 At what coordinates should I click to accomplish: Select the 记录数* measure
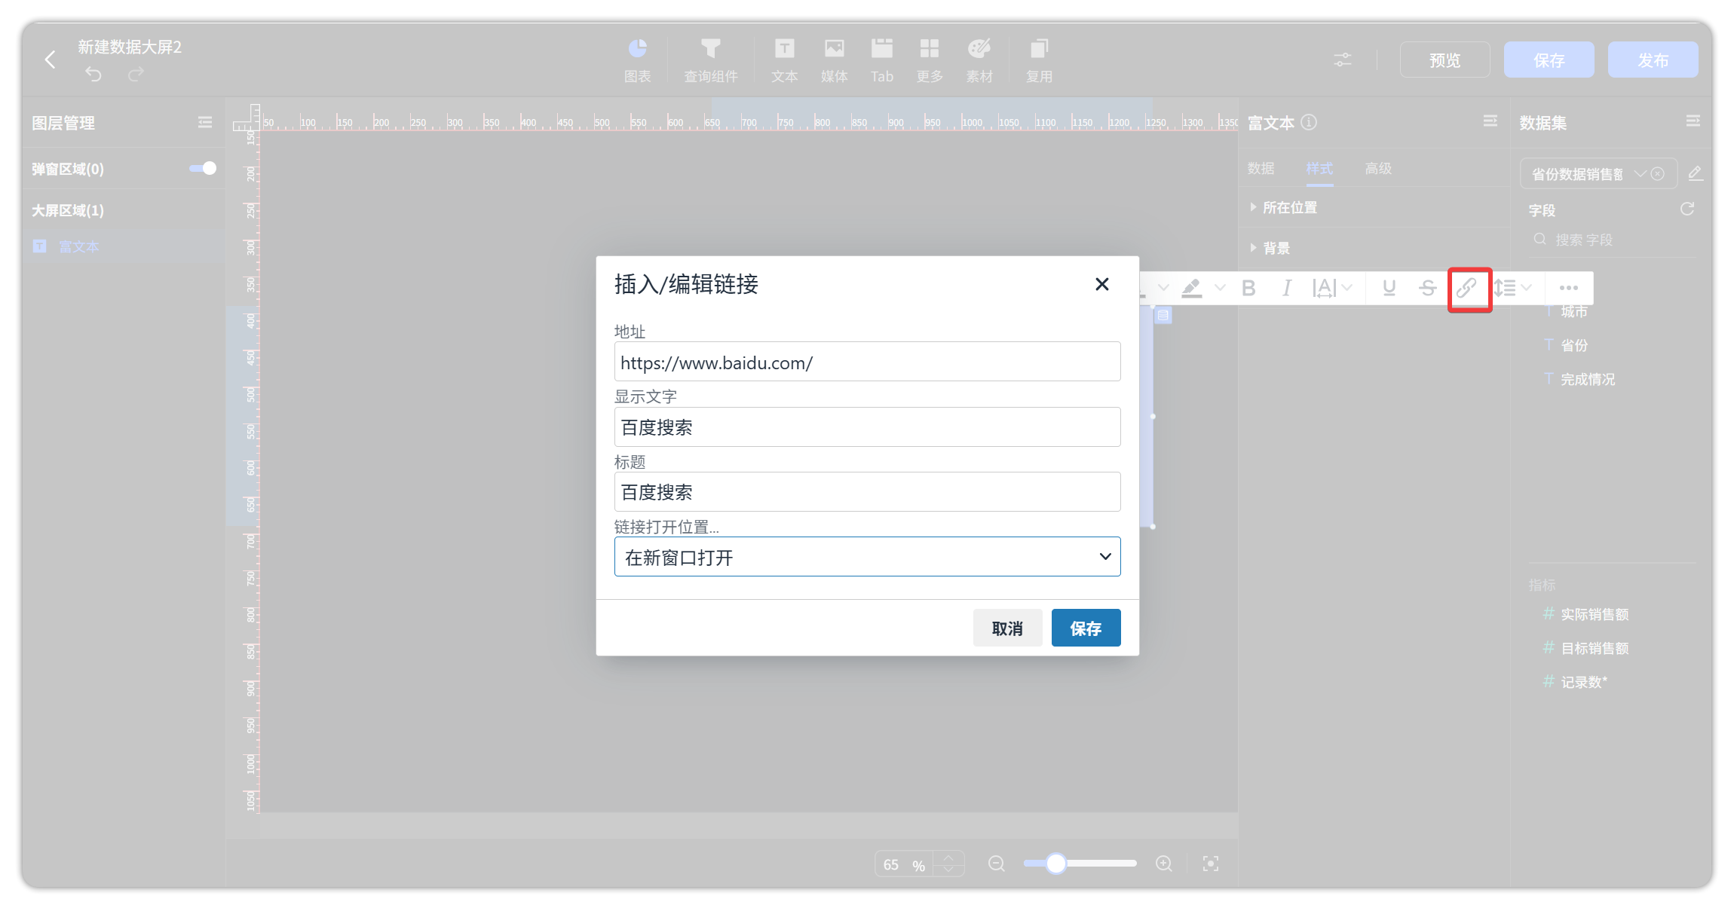(1583, 682)
